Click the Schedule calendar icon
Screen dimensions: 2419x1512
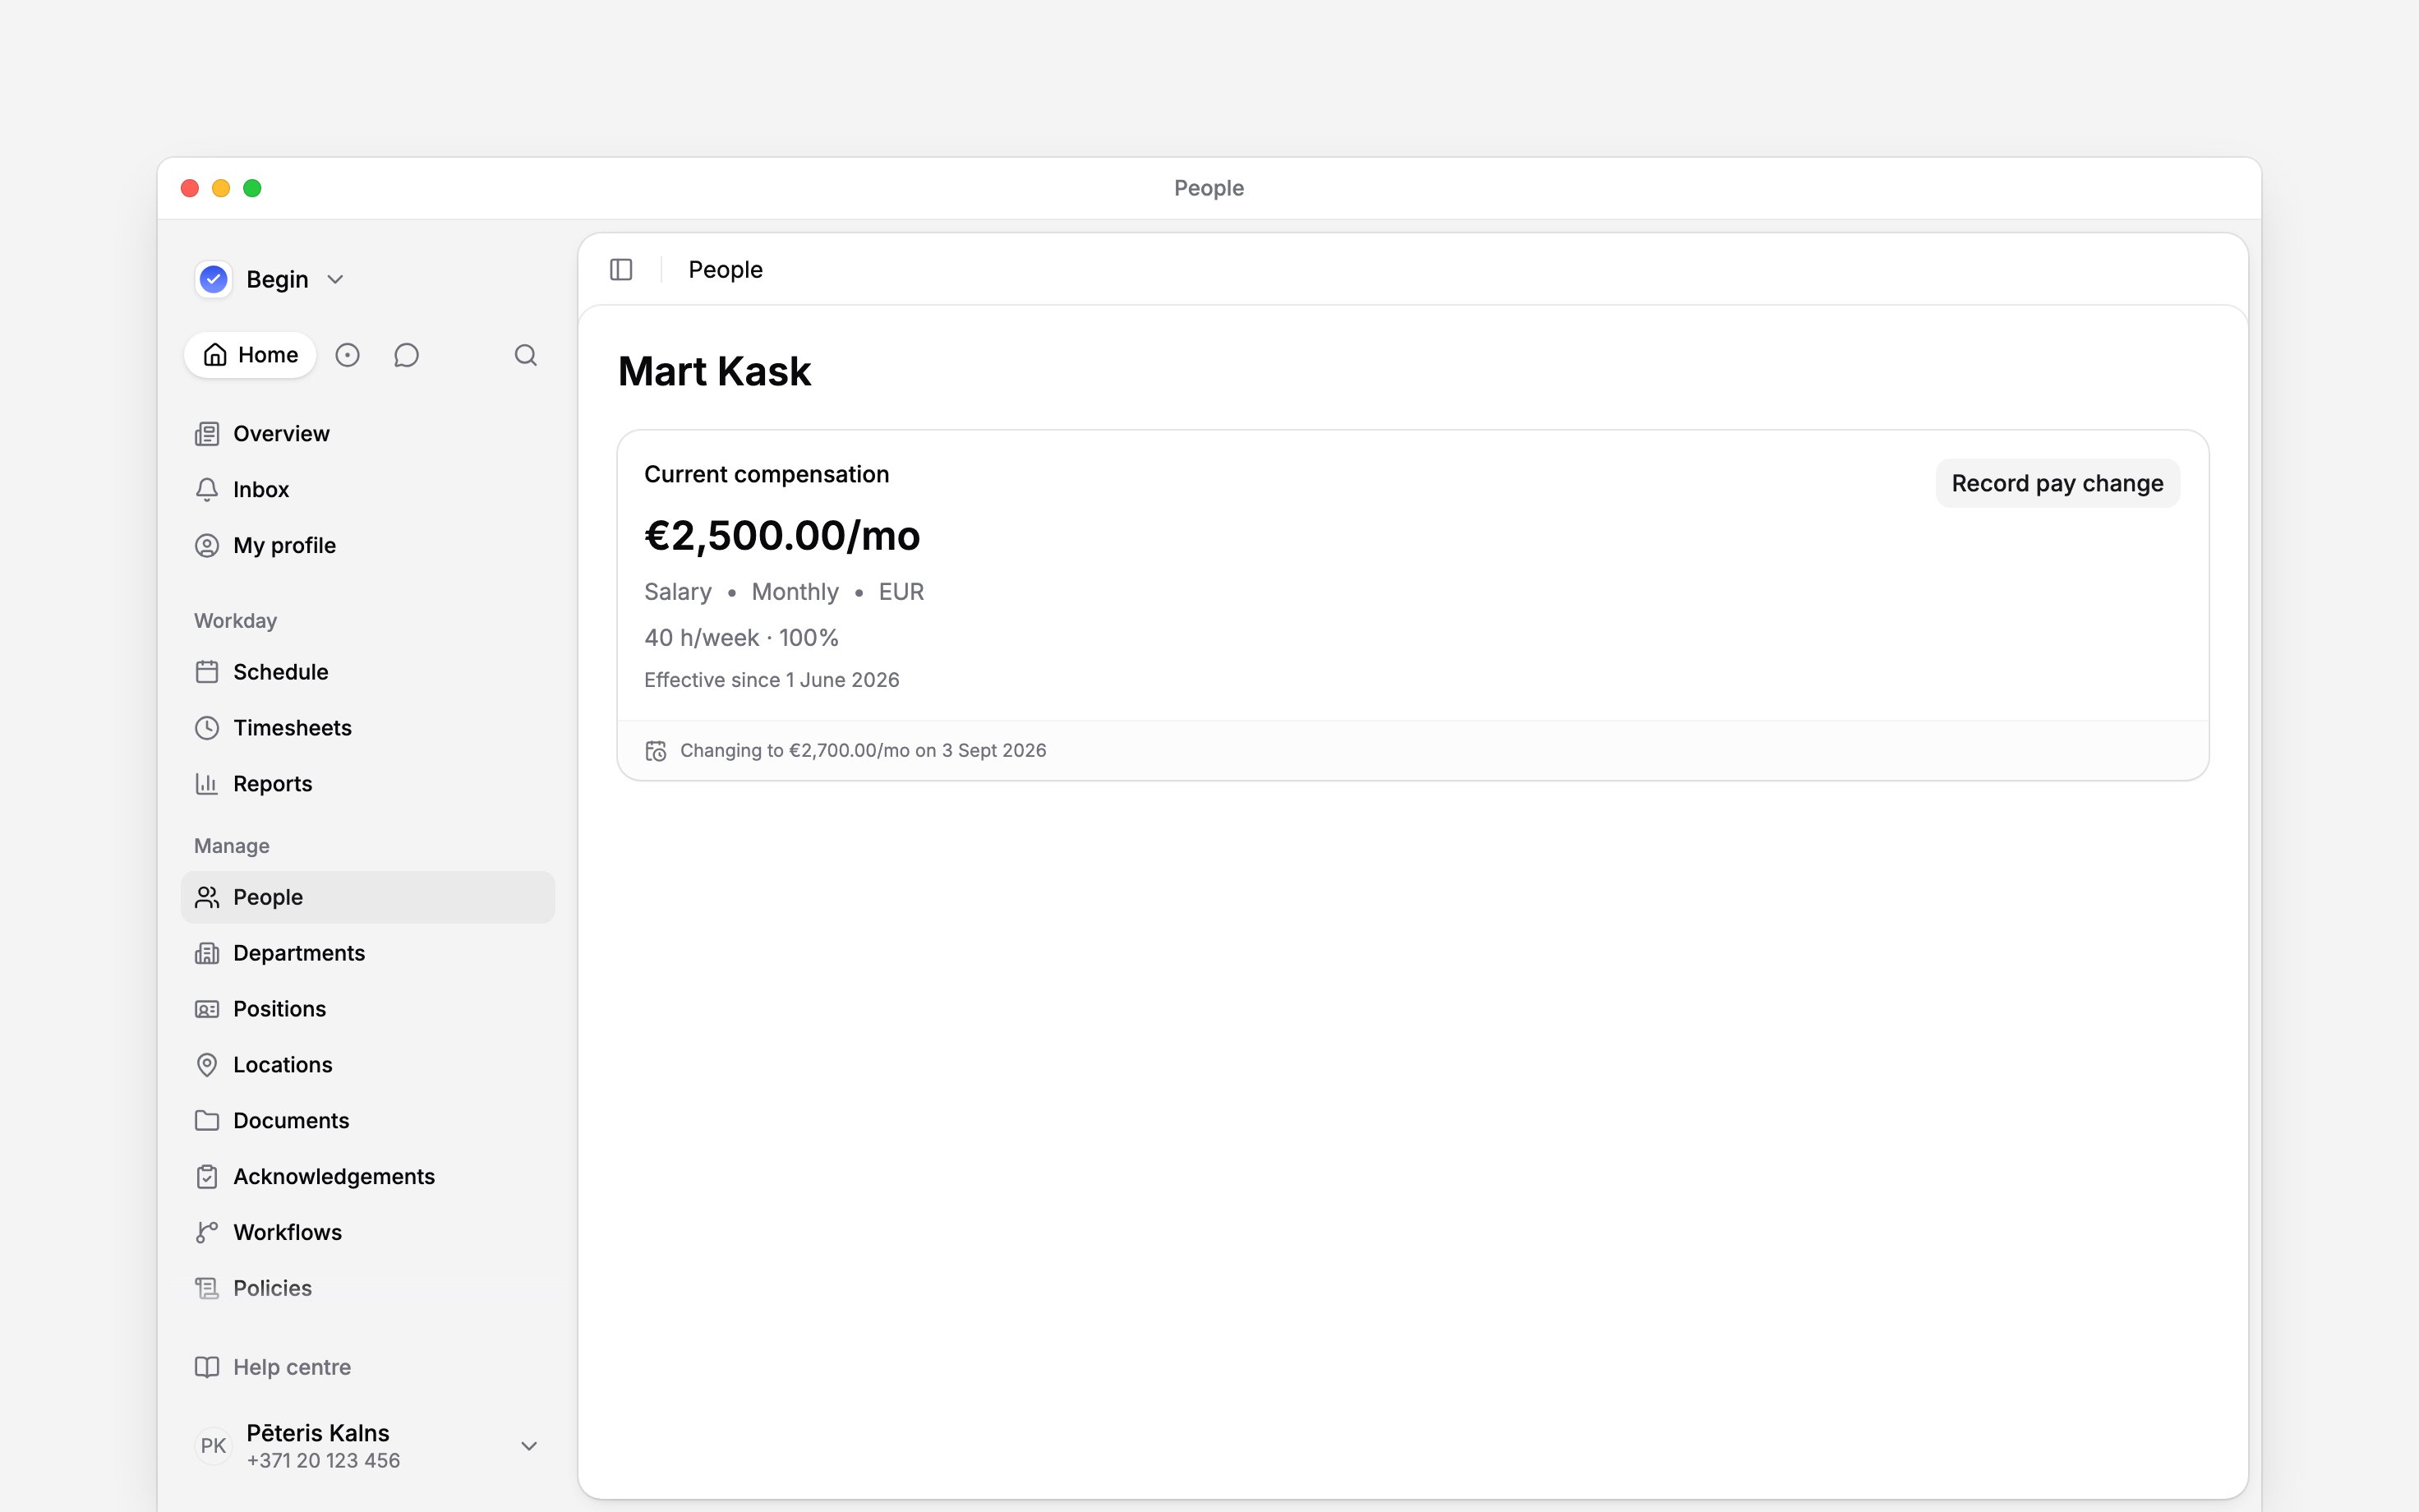pos(207,672)
